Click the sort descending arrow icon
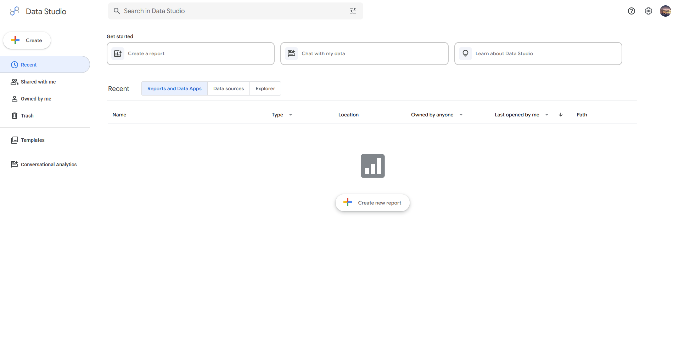Screen dimensions: 679x351 [x=561, y=115]
